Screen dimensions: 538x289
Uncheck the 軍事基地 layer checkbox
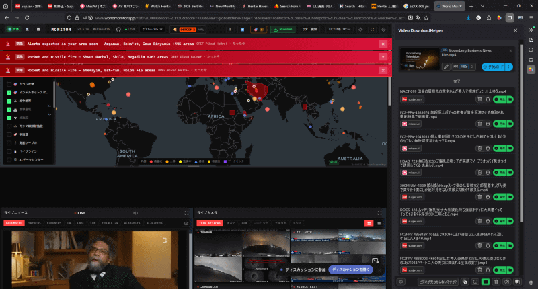tap(9, 110)
